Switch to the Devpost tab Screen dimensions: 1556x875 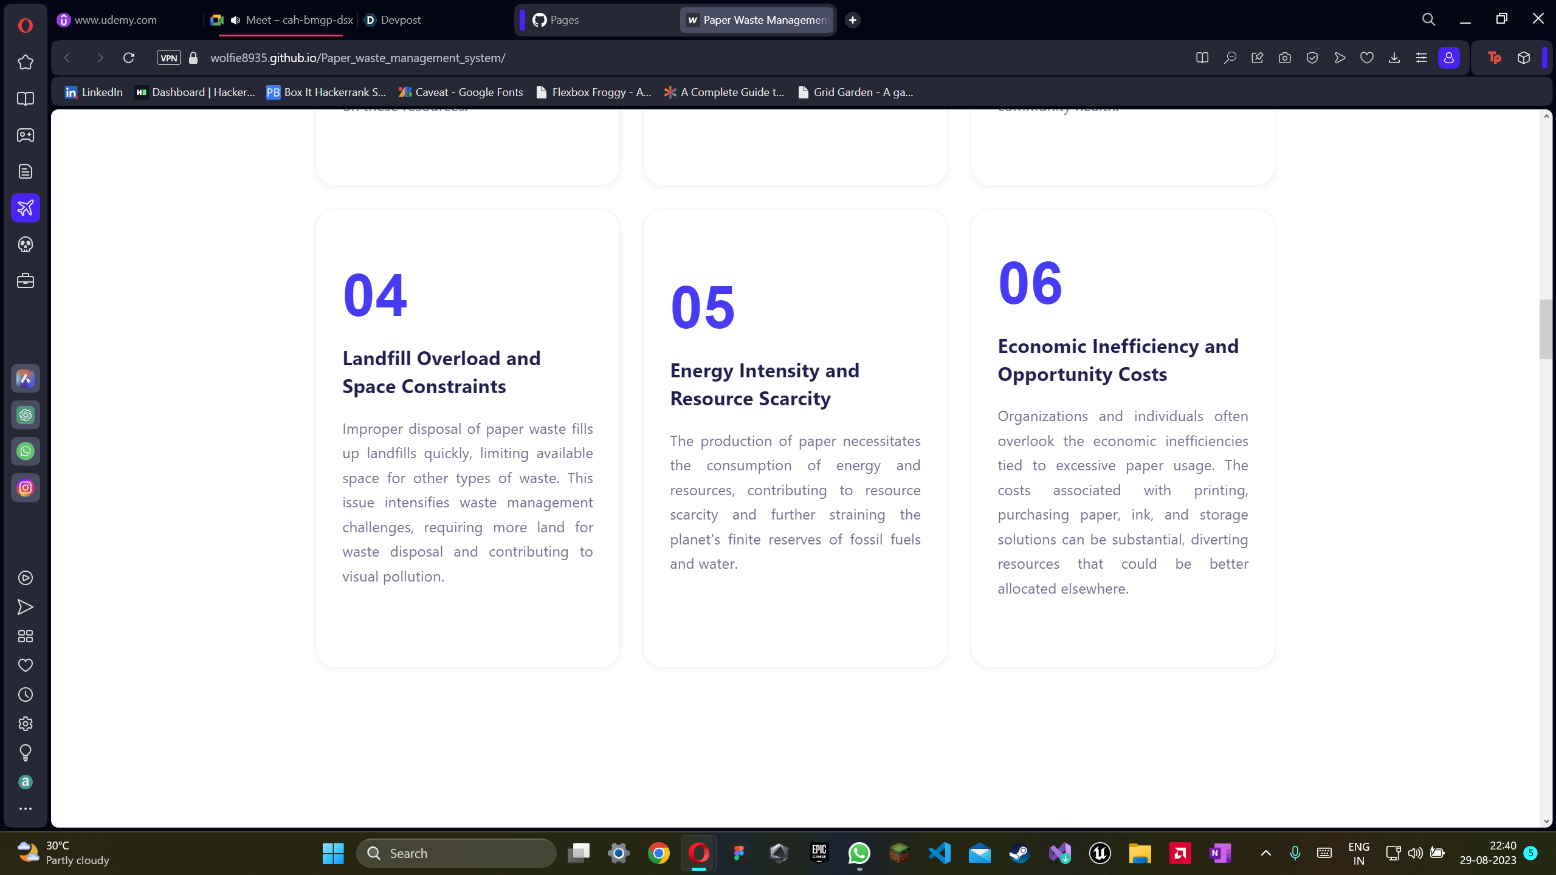[393, 20]
